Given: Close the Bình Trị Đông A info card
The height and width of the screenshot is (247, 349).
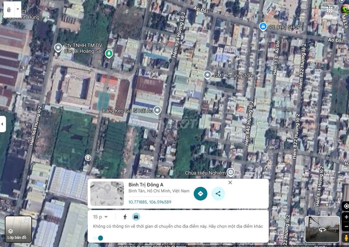Looking at the screenshot, I should click(230, 183).
